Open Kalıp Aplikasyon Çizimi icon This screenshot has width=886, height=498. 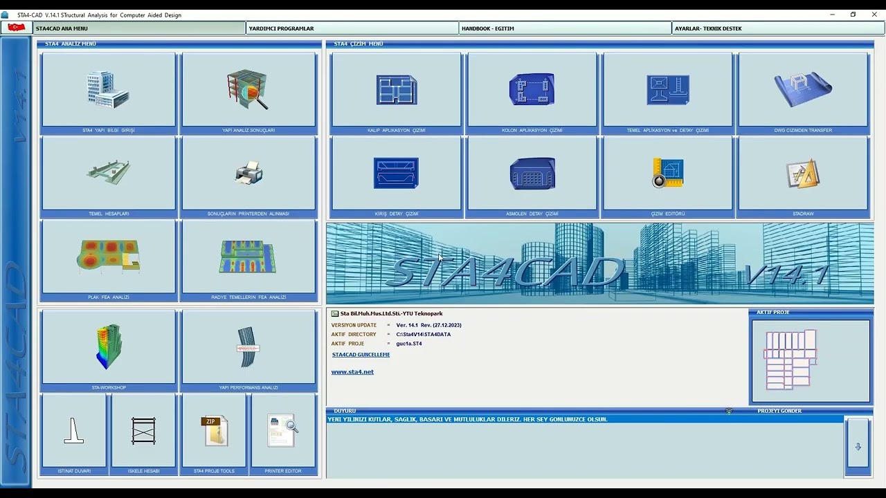point(397,90)
